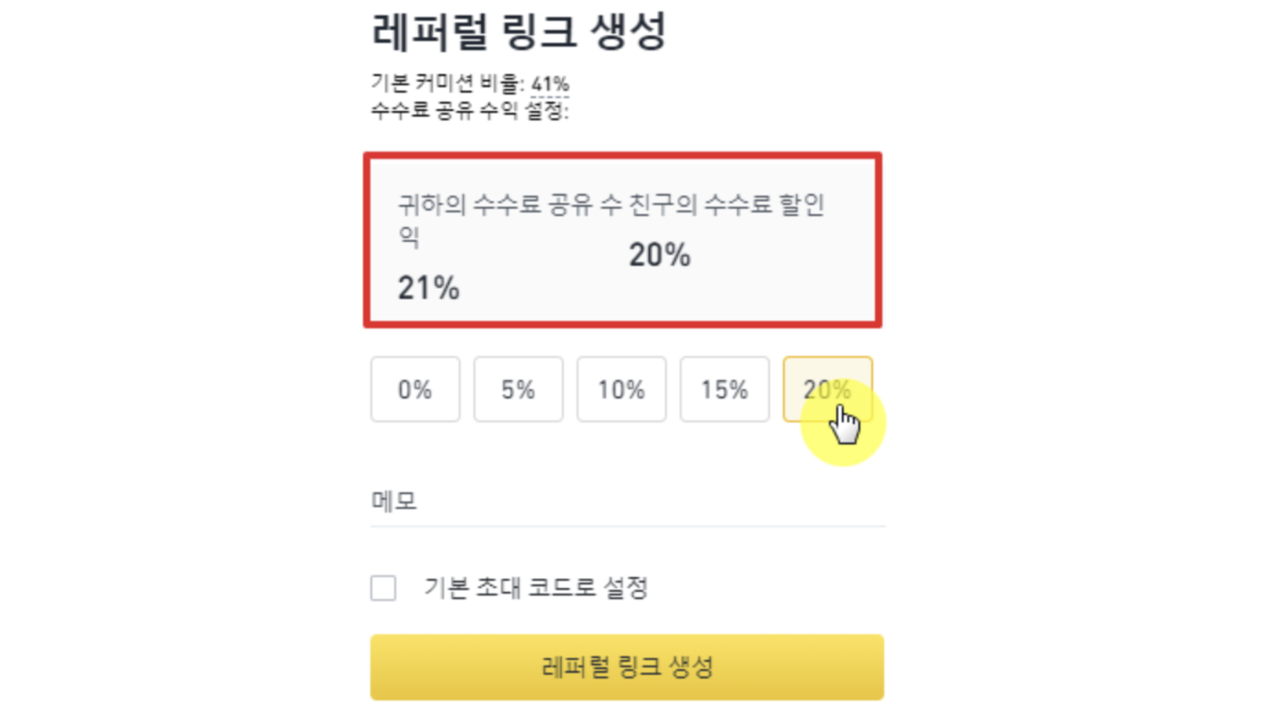Screen dimensions: 1284x719
Task: Select the 15% fee share option
Action: (x=724, y=389)
